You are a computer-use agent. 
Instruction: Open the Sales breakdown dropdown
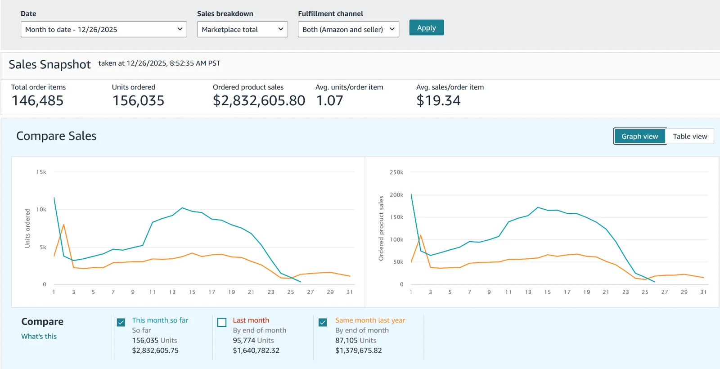tap(242, 29)
